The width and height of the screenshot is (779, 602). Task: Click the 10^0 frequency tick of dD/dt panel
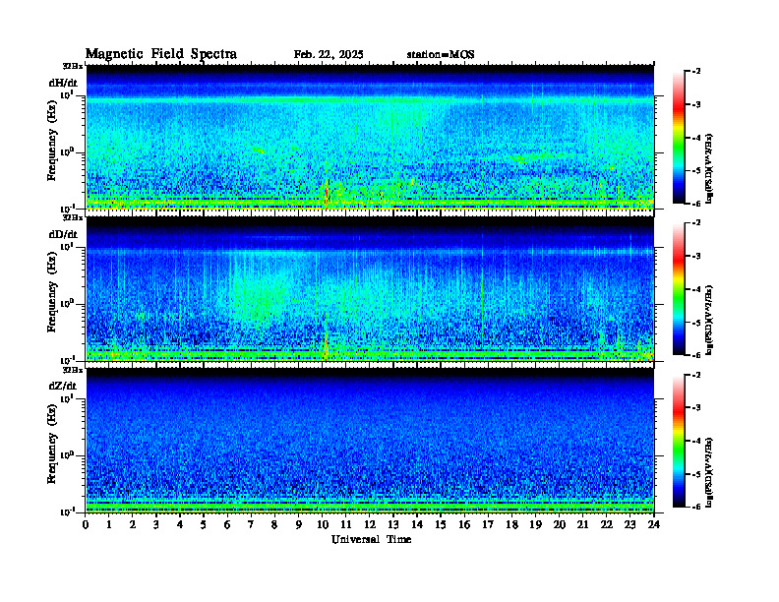[x=67, y=303]
